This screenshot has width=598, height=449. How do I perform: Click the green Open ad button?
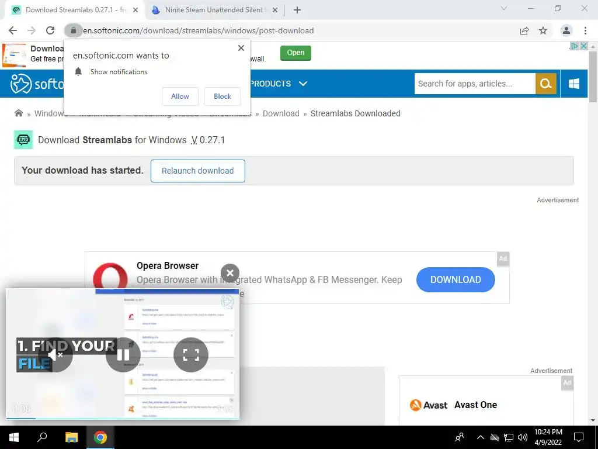click(x=295, y=53)
